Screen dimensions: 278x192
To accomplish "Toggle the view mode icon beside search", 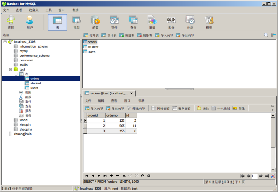I will pos(273,35).
